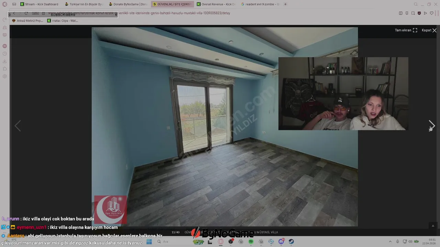The width and height of the screenshot is (440, 247).
Task: Open rnatac Clips bookmark
Action: coord(63,21)
